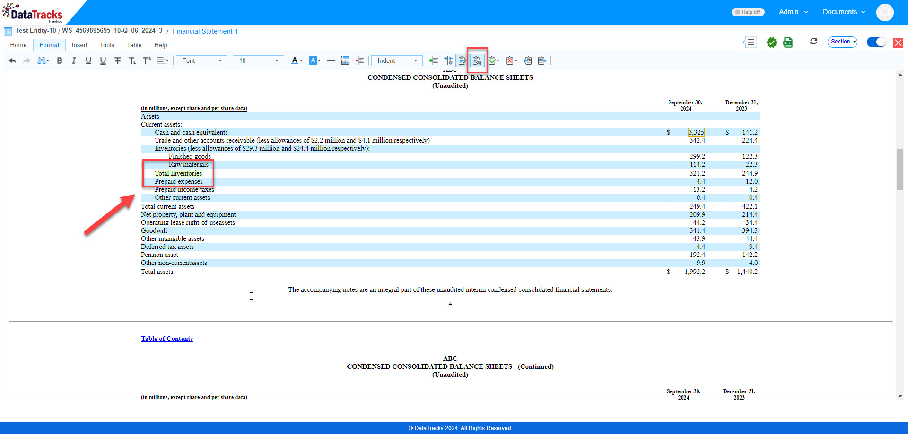Insert a horizontal line
Image resolution: width=908 pixels, height=434 pixels.
click(x=331, y=60)
